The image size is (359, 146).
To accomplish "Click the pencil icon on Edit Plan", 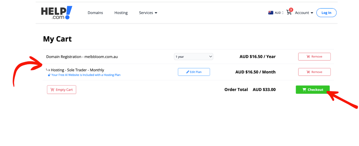I will coord(188,72).
